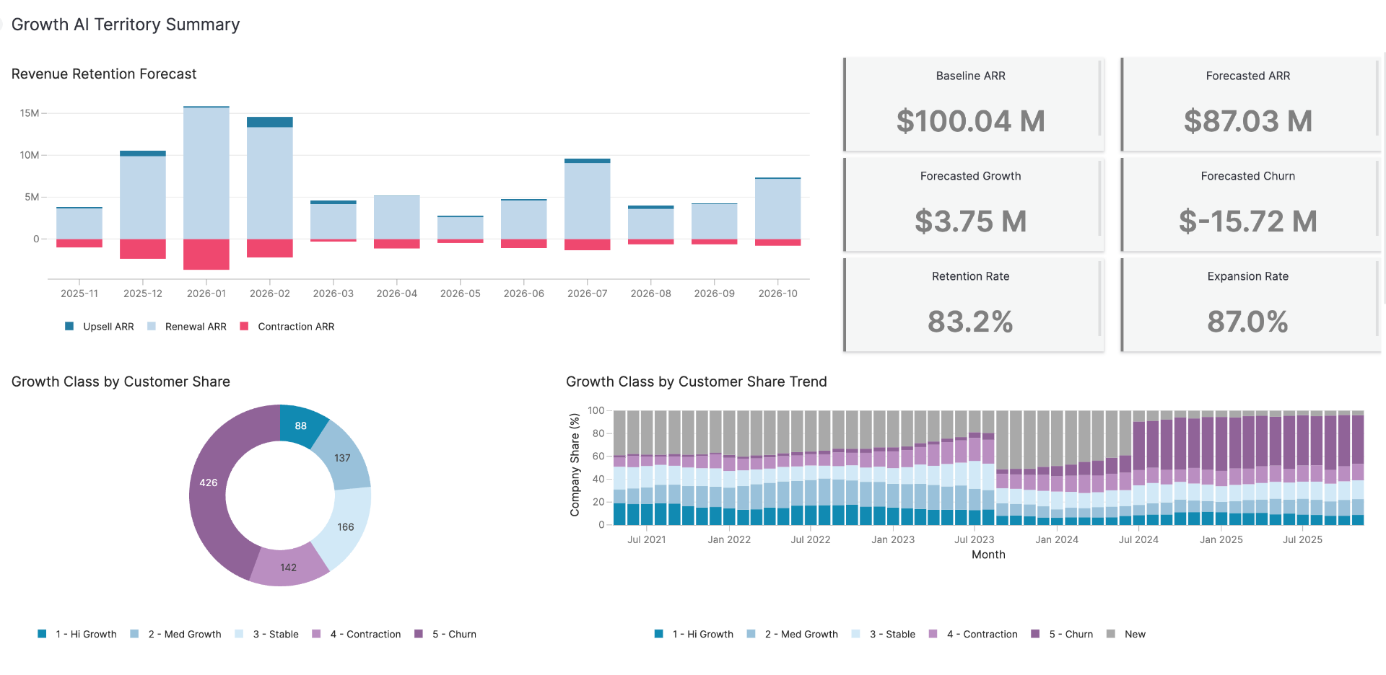The width and height of the screenshot is (1386, 675).
Task: Hide Contraction ARR via the legend label
Action: pos(296,327)
